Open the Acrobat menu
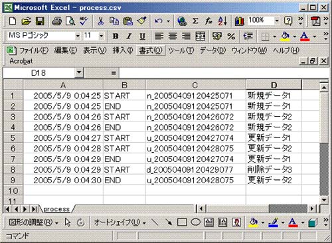 21,61
